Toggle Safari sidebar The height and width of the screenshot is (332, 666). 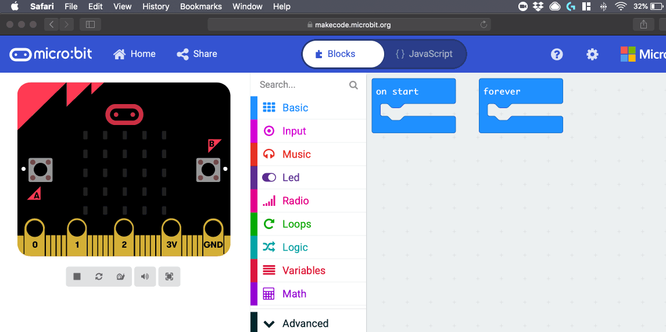[x=90, y=24]
